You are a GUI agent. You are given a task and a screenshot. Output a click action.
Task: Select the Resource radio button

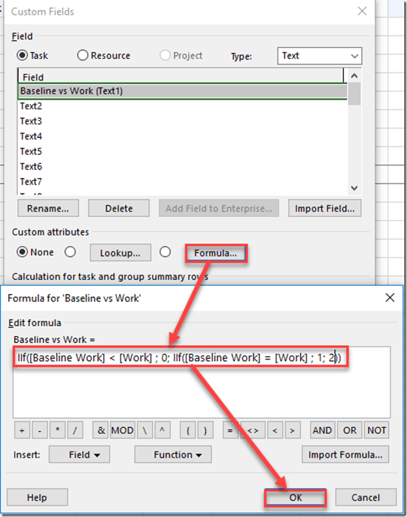click(x=83, y=56)
